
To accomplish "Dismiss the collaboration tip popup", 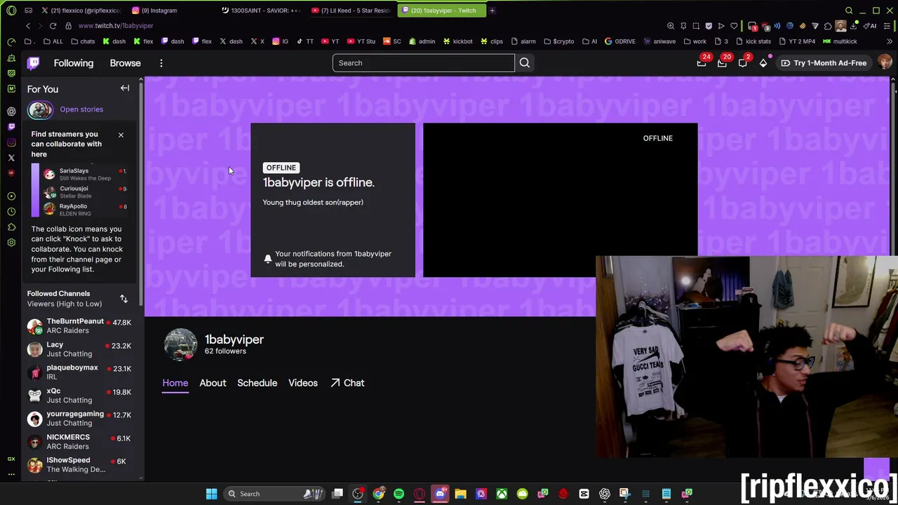I will (121, 135).
